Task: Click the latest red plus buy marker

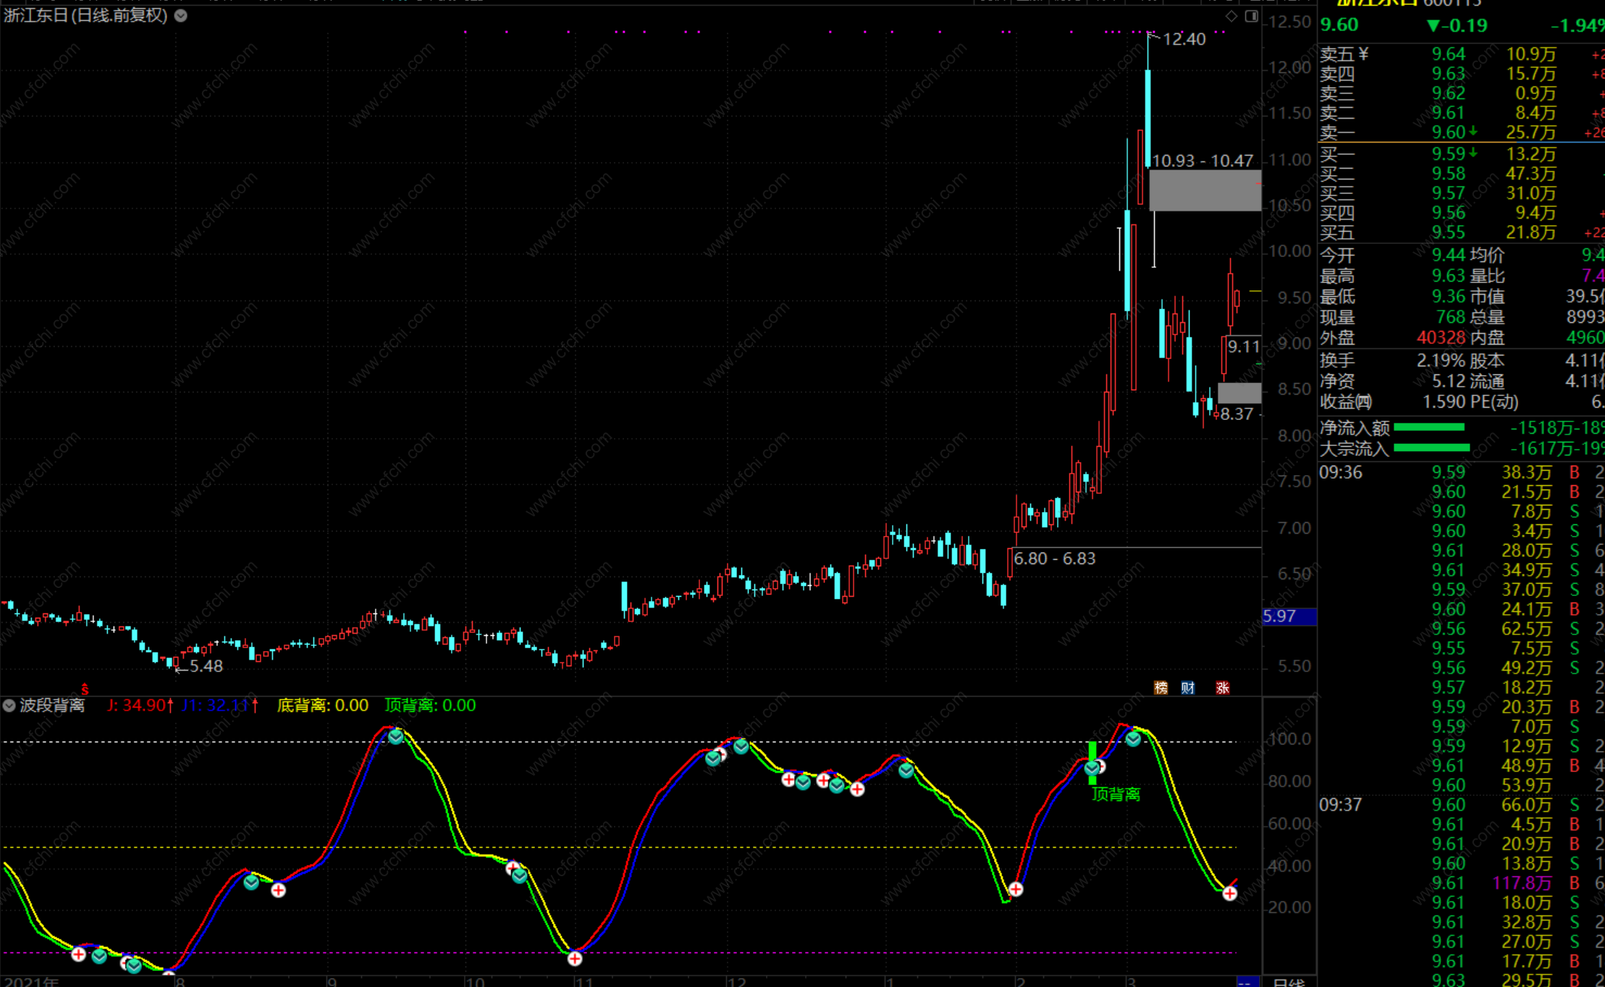Action: point(1229,894)
